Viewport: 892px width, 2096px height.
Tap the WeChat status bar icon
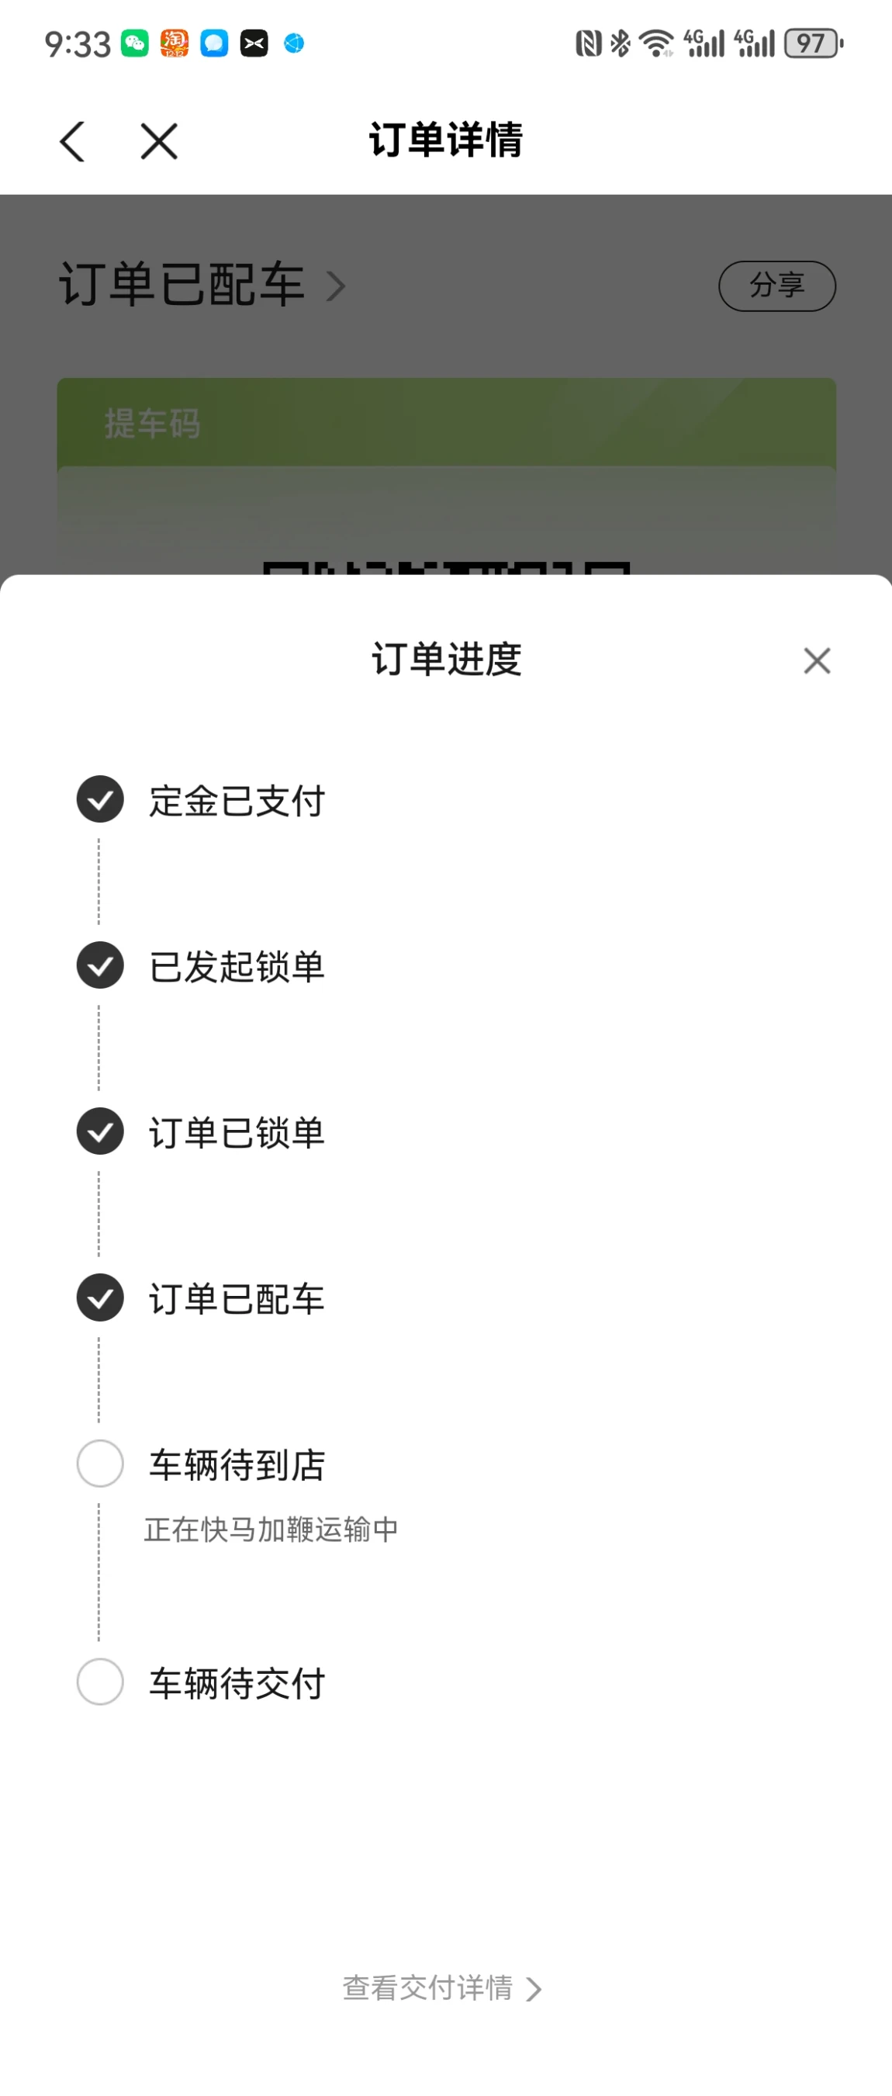click(x=135, y=43)
